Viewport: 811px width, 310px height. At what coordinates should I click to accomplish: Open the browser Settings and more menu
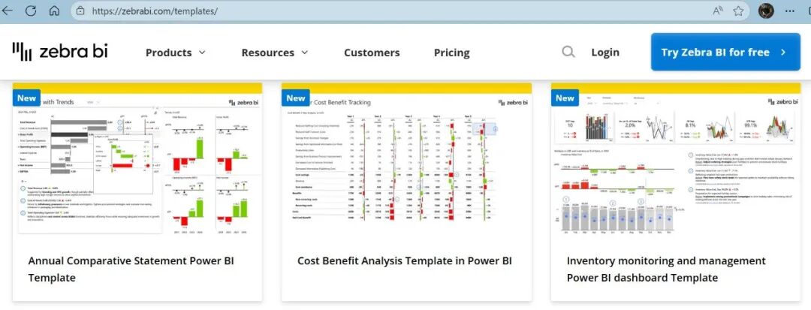tap(790, 11)
